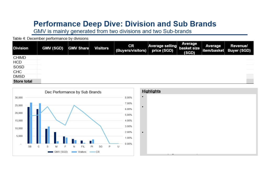Select the slide title 'Performance Deep Dive: Division and Sub Brands'
This screenshot has height=195, width=261.
coord(125,24)
